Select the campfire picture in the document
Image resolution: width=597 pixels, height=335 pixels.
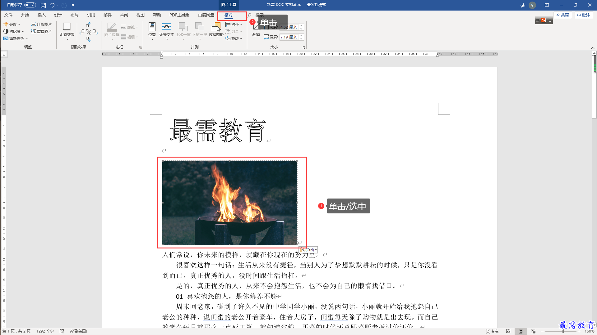pyautogui.click(x=229, y=203)
